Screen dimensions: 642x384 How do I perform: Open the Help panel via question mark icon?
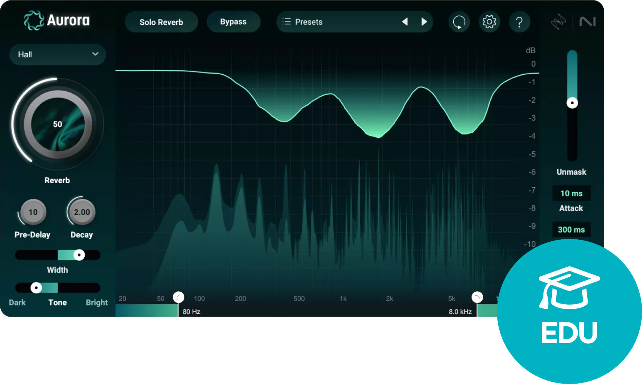click(520, 22)
